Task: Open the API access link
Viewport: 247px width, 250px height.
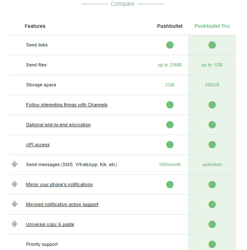Action: point(38,145)
